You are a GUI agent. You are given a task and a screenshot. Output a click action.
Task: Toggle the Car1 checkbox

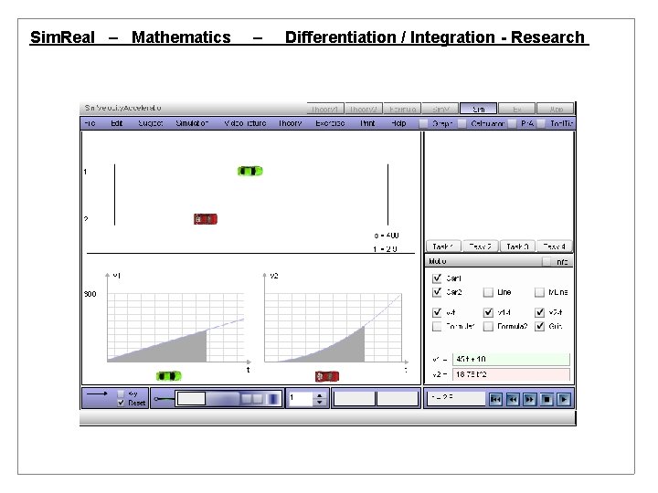point(437,278)
